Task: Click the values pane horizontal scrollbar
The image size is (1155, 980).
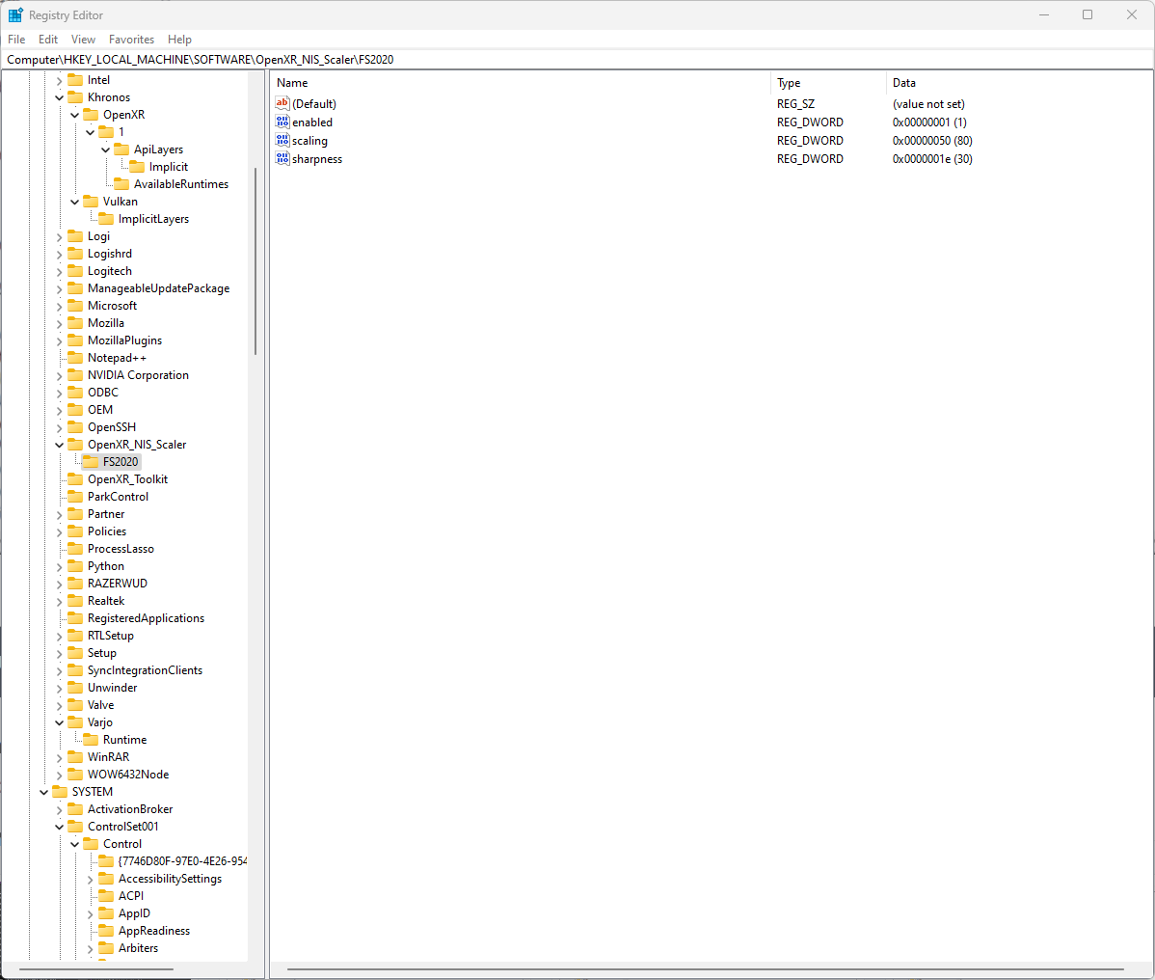Action: coord(705,969)
